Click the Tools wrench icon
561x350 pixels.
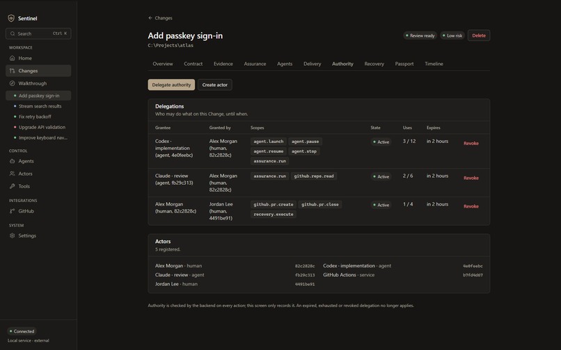pos(12,186)
